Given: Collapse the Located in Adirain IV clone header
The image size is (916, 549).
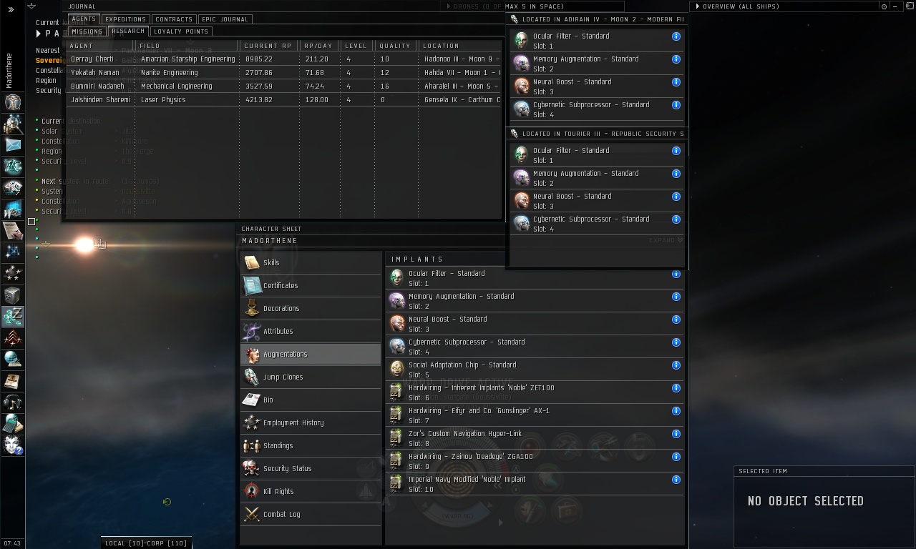Looking at the screenshot, I should click(x=597, y=19).
